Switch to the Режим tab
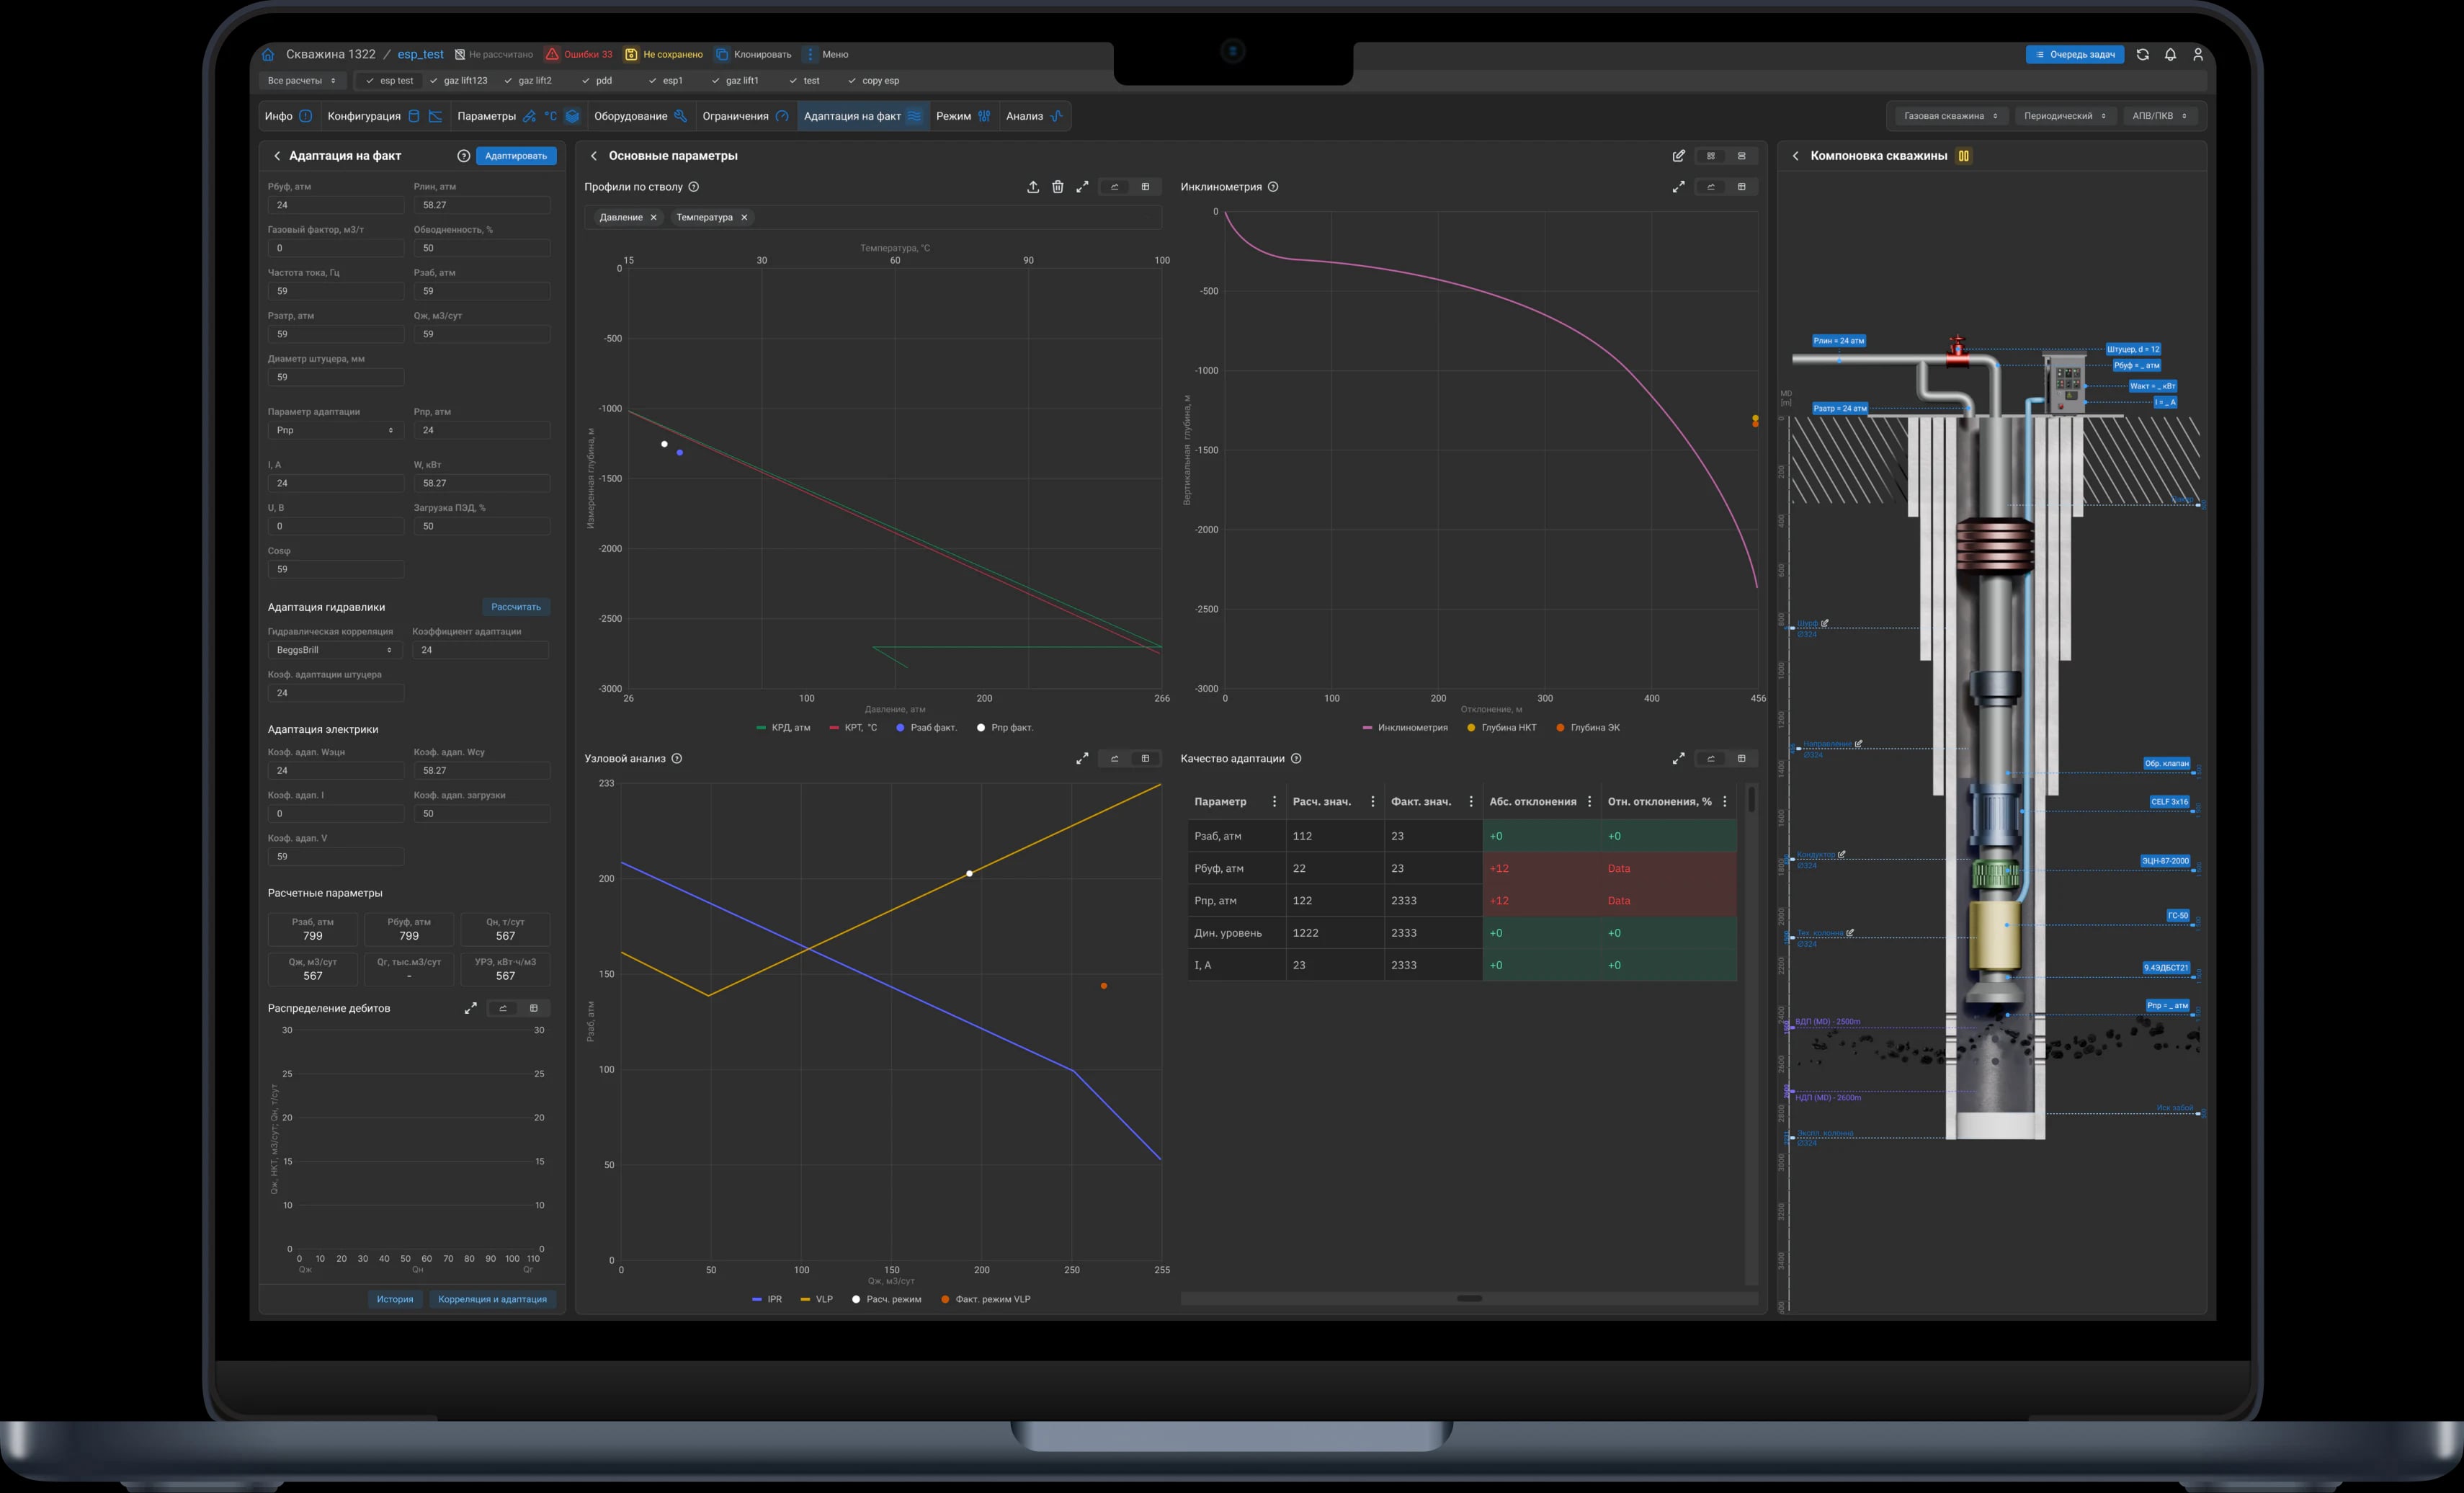This screenshot has width=2464, height=1493. click(x=963, y=116)
